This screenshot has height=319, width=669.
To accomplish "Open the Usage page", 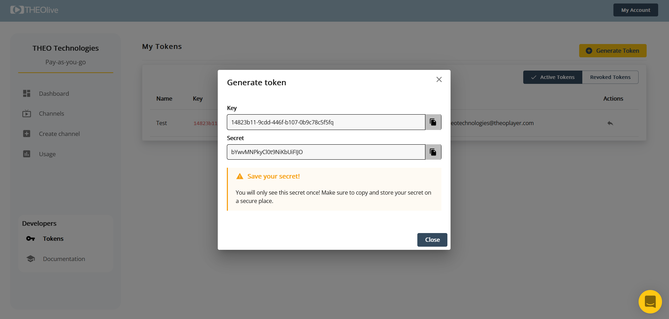I will point(47,154).
